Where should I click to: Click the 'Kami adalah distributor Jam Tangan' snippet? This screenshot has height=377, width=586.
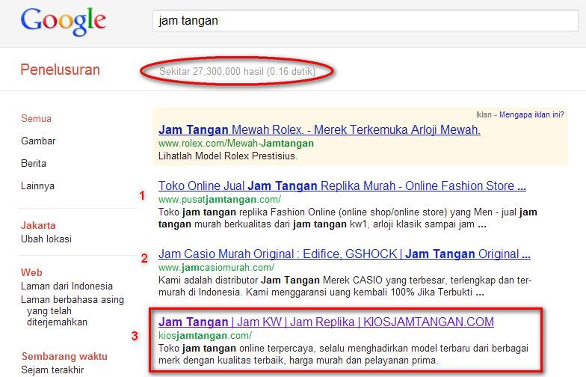pyautogui.click(x=345, y=286)
